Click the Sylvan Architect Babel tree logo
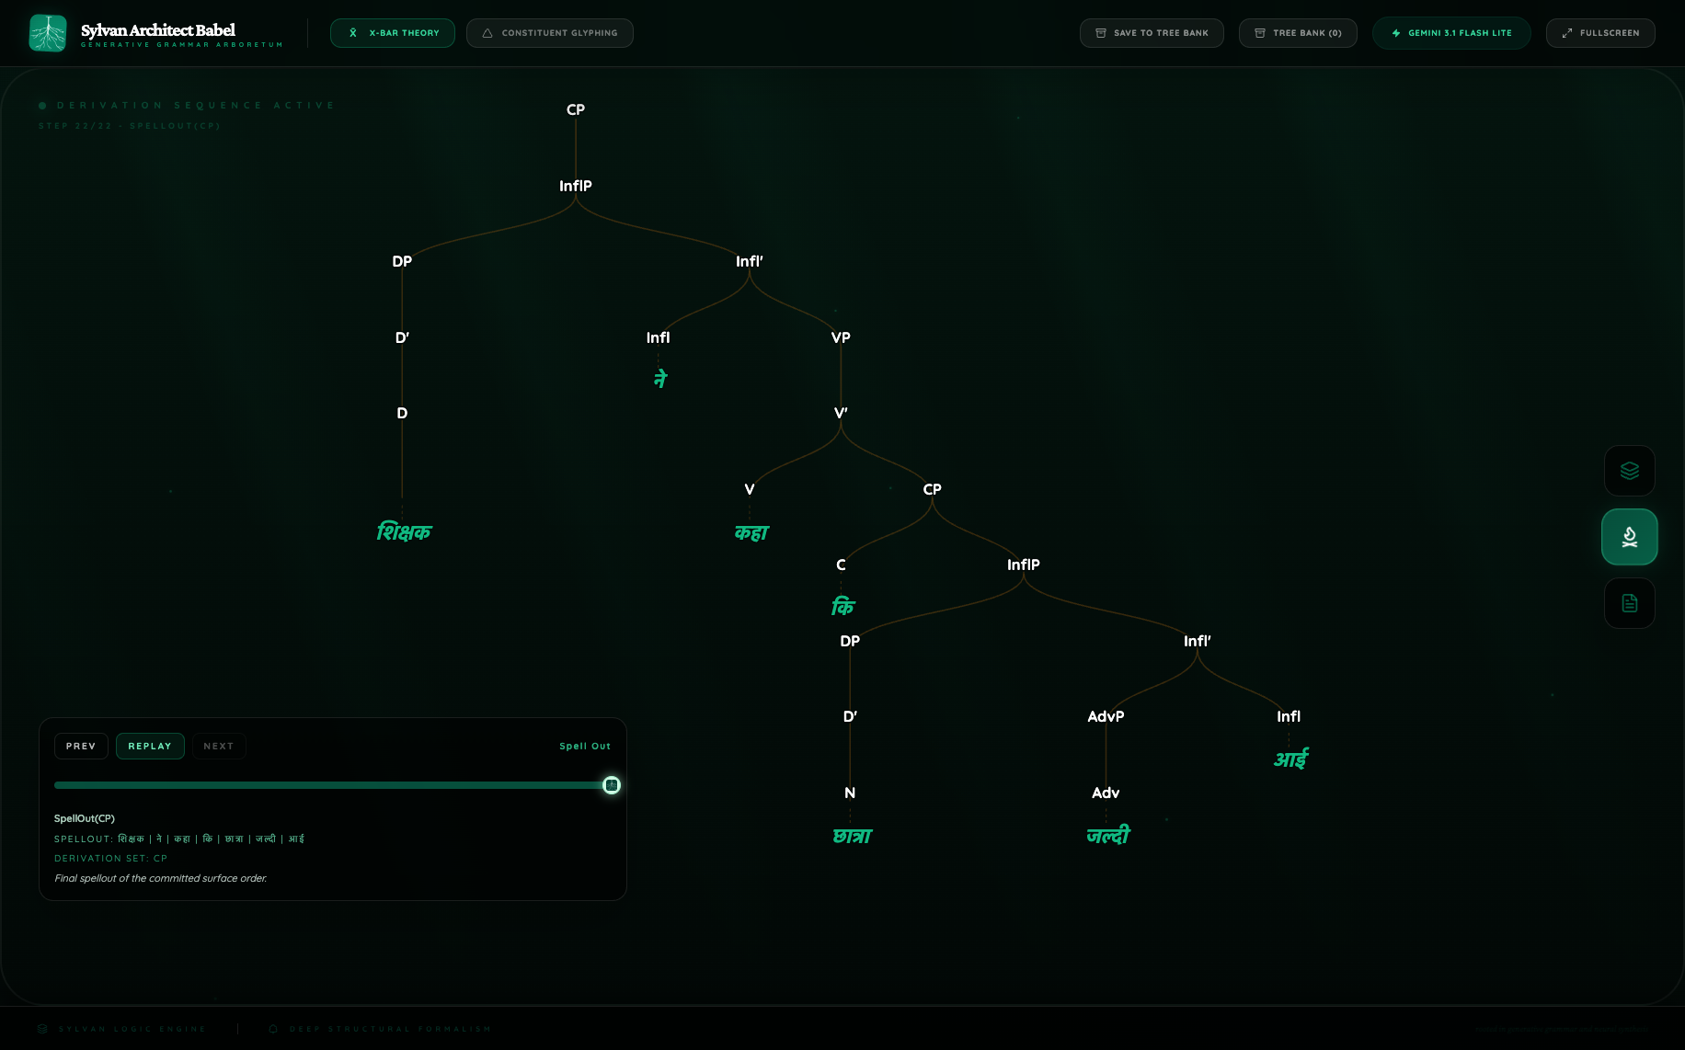Viewport: 1685px width, 1050px height. click(48, 31)
